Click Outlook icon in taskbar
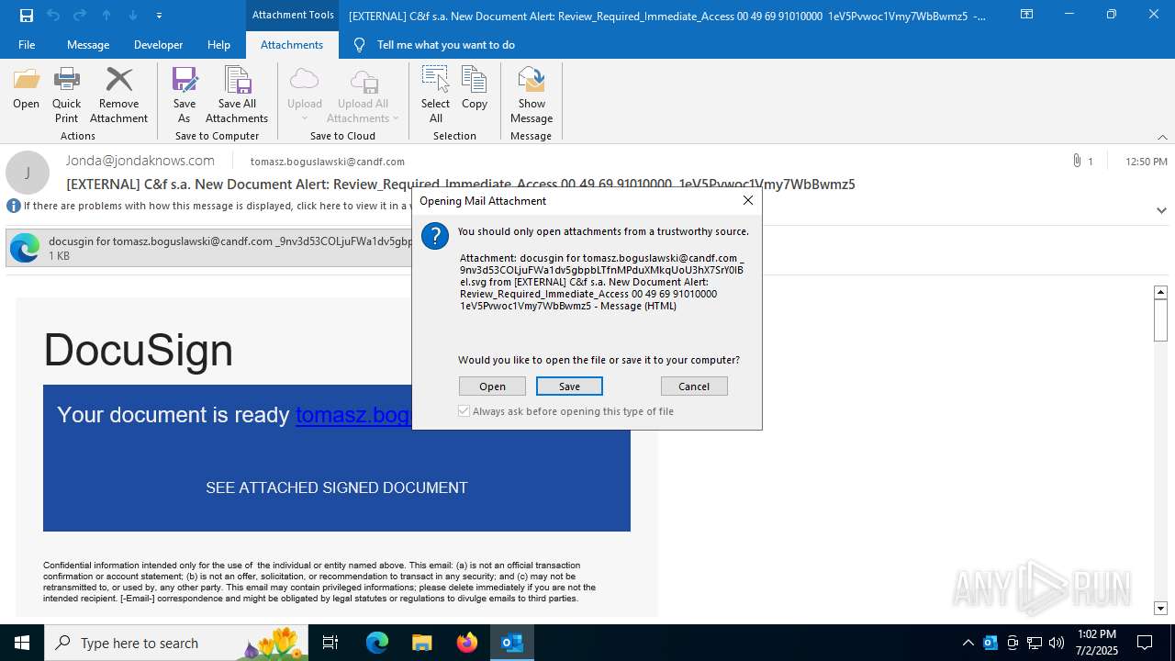The image size is (1175, 661). click(x=512, y=643)
